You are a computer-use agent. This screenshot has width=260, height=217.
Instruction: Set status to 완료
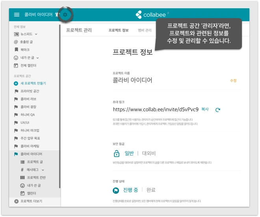(151, 190)
